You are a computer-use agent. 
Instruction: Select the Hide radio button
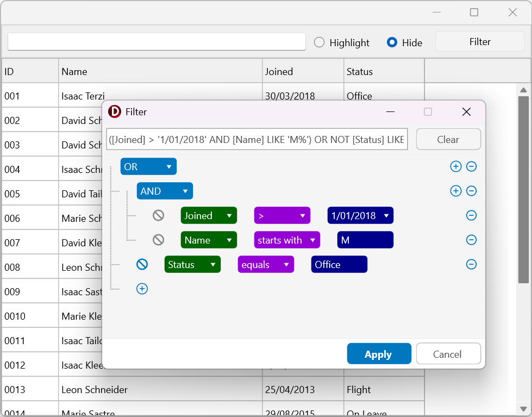click(x=392, y=42)
